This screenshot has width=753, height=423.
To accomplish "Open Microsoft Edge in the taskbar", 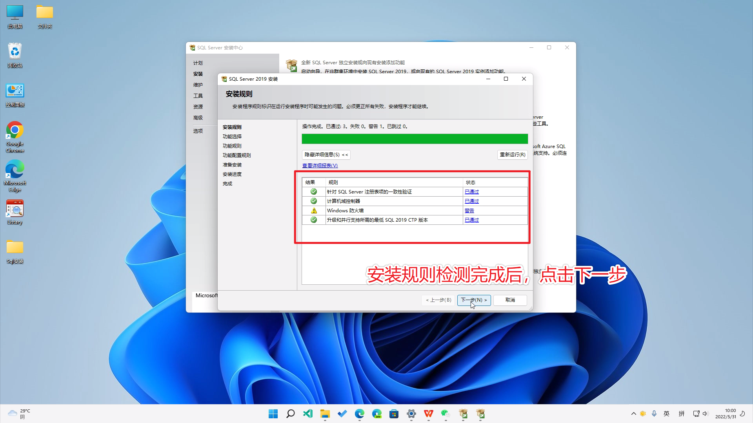I will tap(360, 414).
